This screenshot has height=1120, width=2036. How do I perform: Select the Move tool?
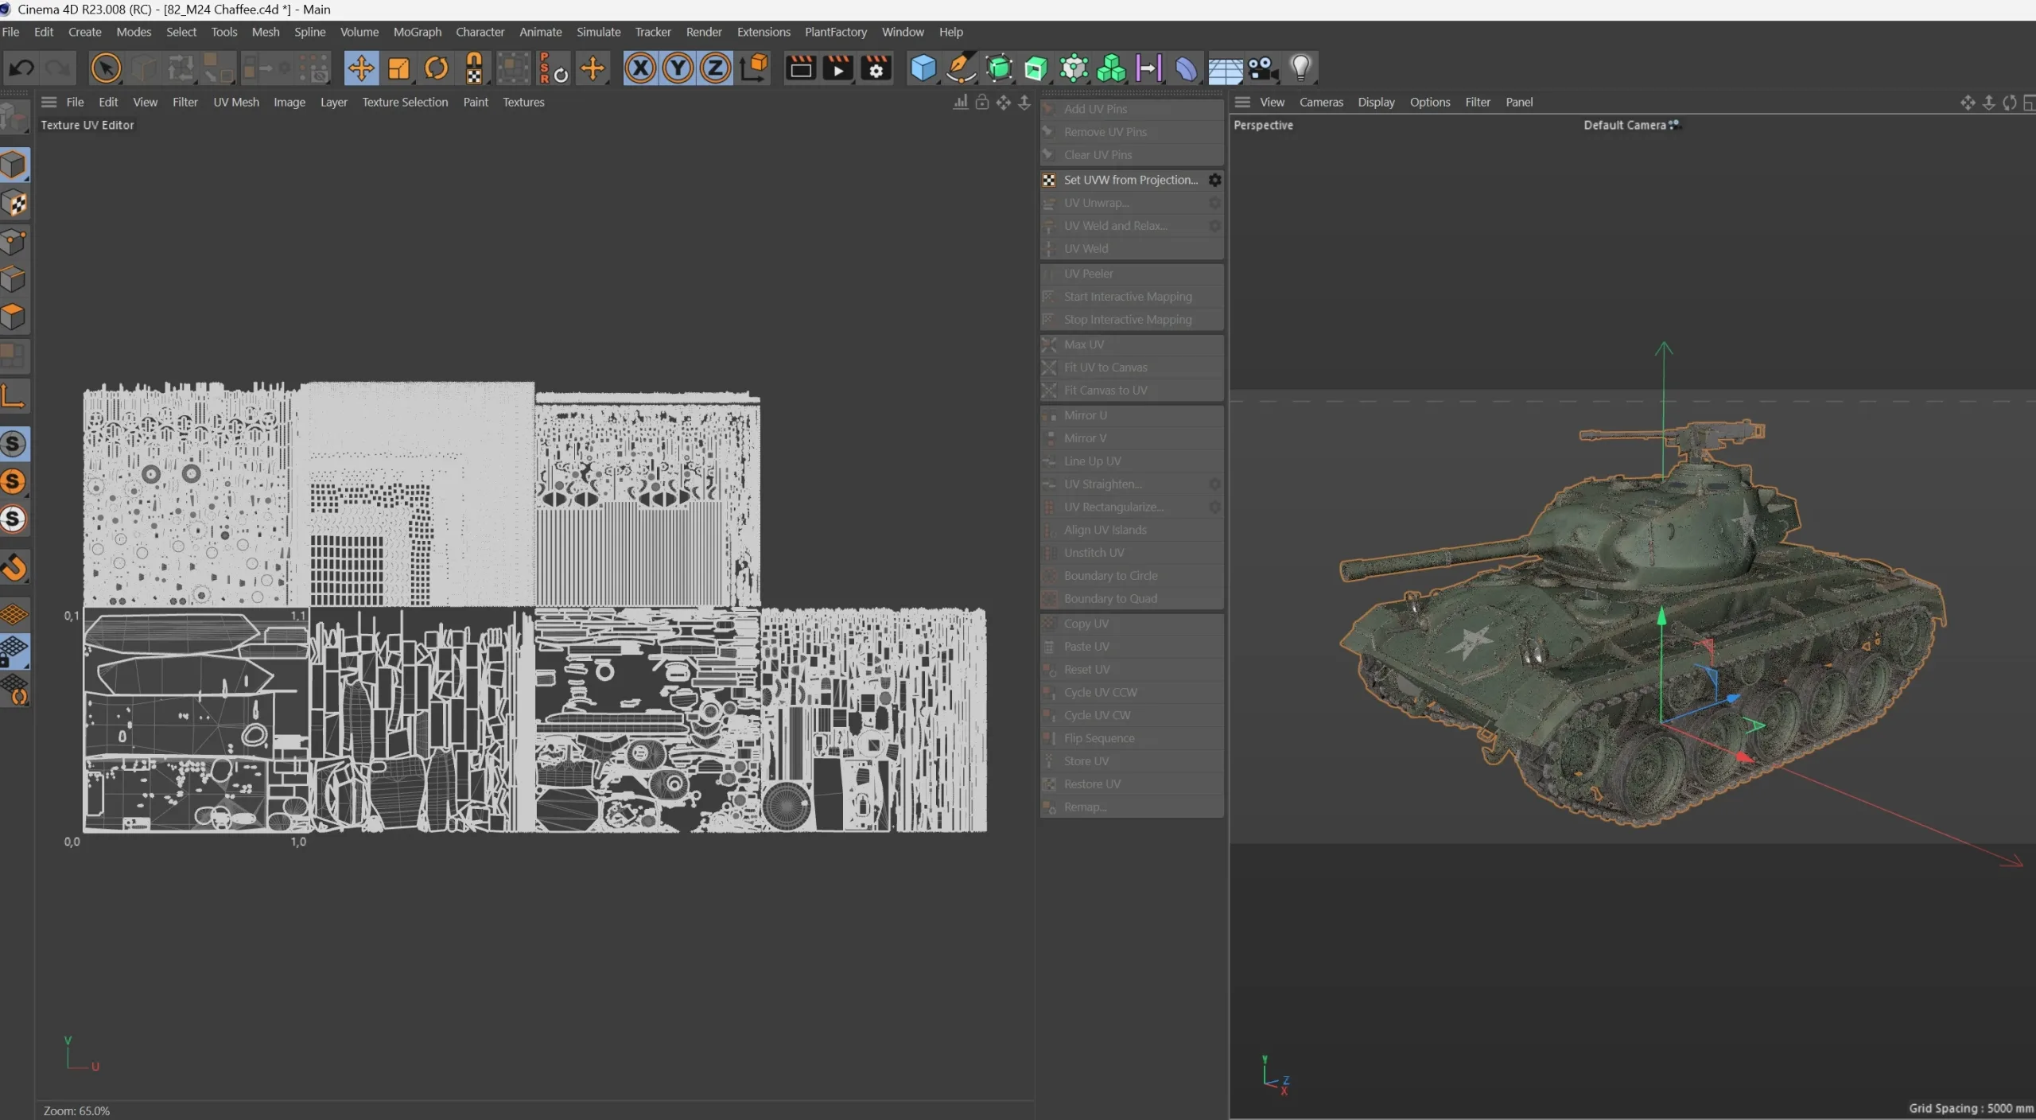pyautogui.click(x=361, y=68)
